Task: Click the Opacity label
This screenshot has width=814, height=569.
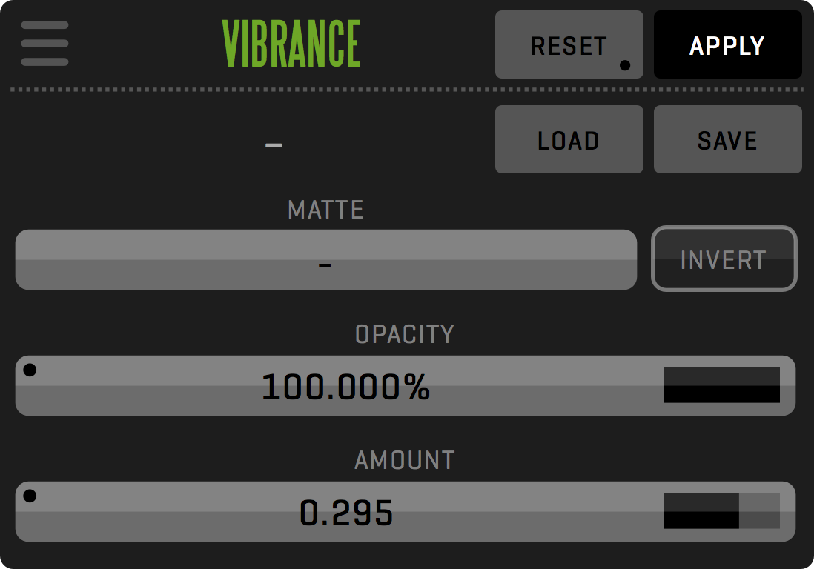Action: (x=404, y=335)
